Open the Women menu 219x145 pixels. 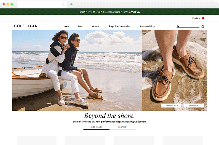pos(96,26)
